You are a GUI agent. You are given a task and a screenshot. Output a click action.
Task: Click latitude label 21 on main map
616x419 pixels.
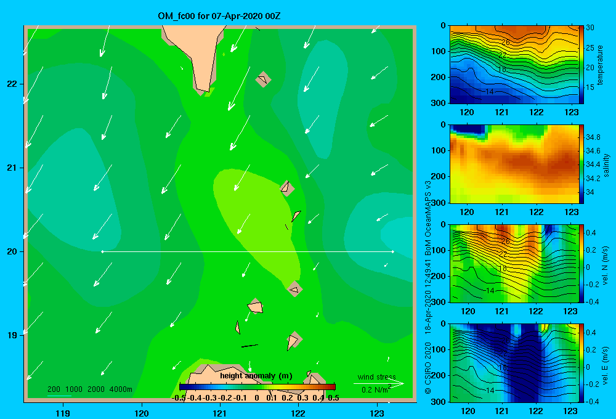[12, 168]
